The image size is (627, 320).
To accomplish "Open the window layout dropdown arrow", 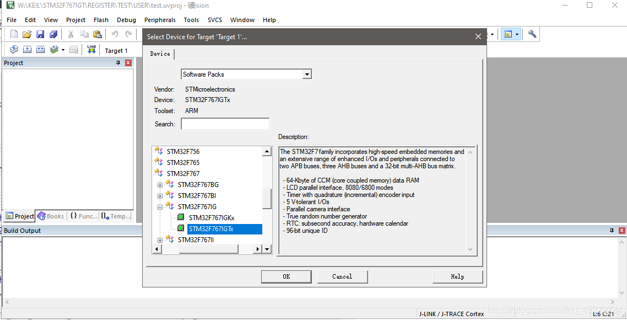I will pos(517,34).
